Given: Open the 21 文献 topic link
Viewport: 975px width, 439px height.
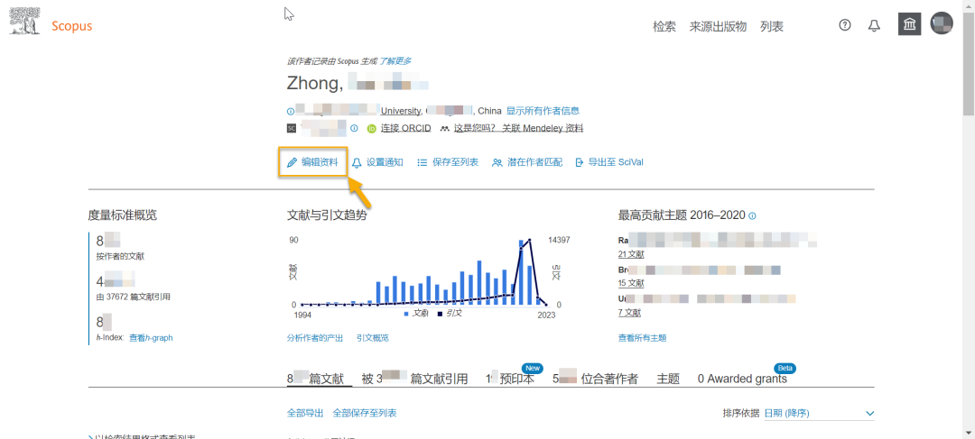Looking at the screenshot, I should tap(631, 254).
